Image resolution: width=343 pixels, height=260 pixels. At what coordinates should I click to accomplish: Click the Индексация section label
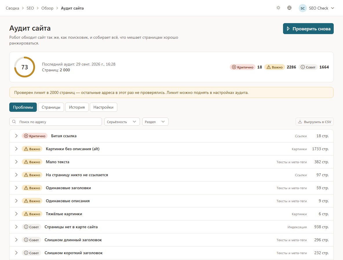point(297,227)
